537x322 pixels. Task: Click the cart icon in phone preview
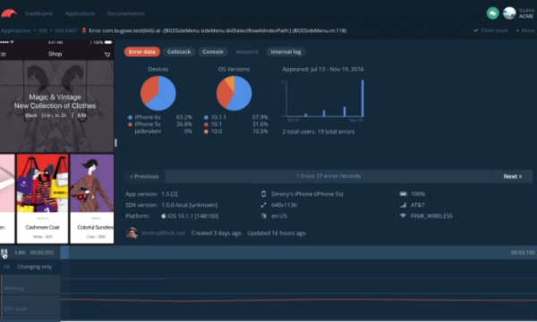point(107,54)
